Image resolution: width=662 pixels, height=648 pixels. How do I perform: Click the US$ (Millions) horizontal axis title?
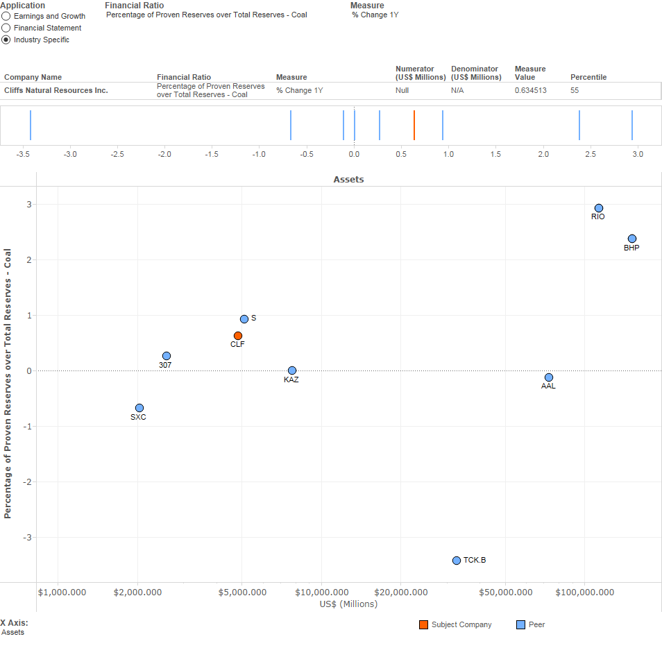pos(349,604)
